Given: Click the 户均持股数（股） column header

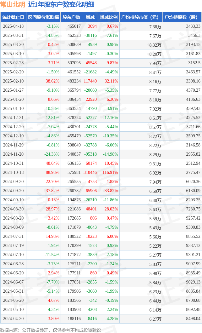Looking at the screenshot, I should (182, 17).
